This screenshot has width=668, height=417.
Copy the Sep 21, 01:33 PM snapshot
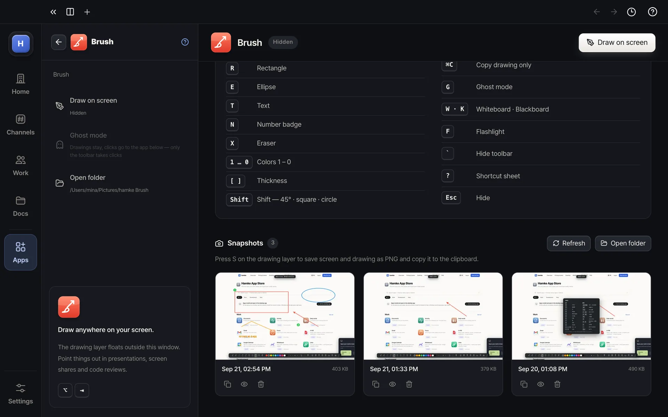(376, 384)
